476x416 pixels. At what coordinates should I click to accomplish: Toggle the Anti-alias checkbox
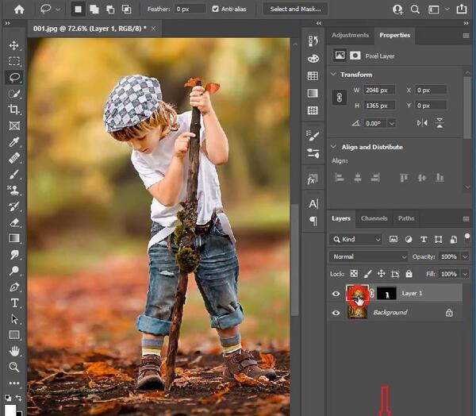pyautogui.click(x=215, y=9)
